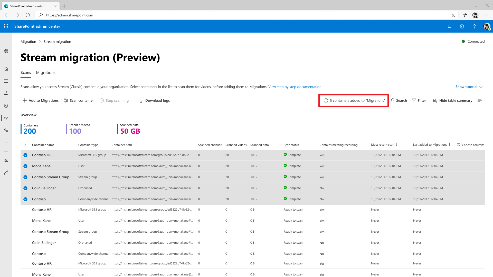
Task: Click the notifications bell icon
Action: coord(450,26)
